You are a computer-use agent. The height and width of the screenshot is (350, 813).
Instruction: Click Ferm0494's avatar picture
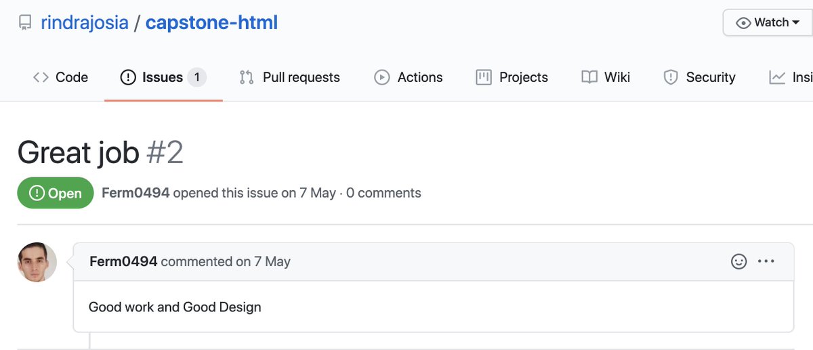(37, 262)
